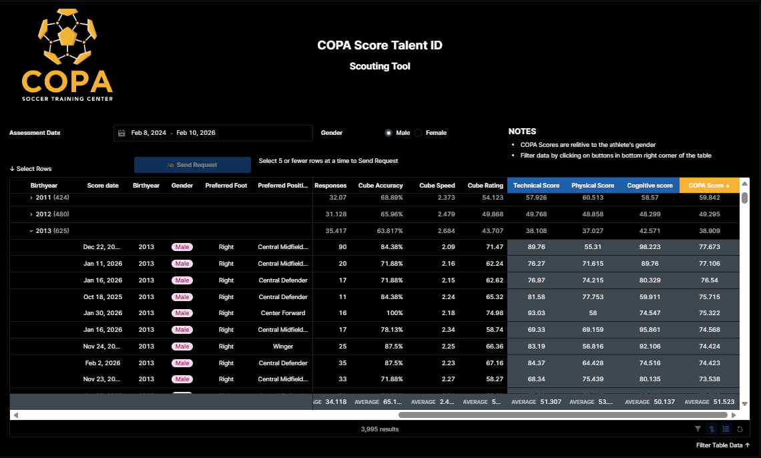This screenshot has width=761, height=458.
Task: Expand the 2011 birthyear group
Action: click(31, 198)
